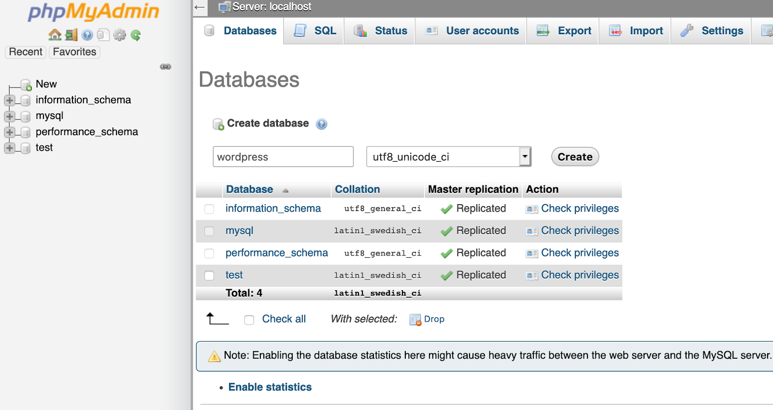The width and height of the screenshot is (773, 410).
Task: Sort by the Database column header
Action: tap(249, 189)
